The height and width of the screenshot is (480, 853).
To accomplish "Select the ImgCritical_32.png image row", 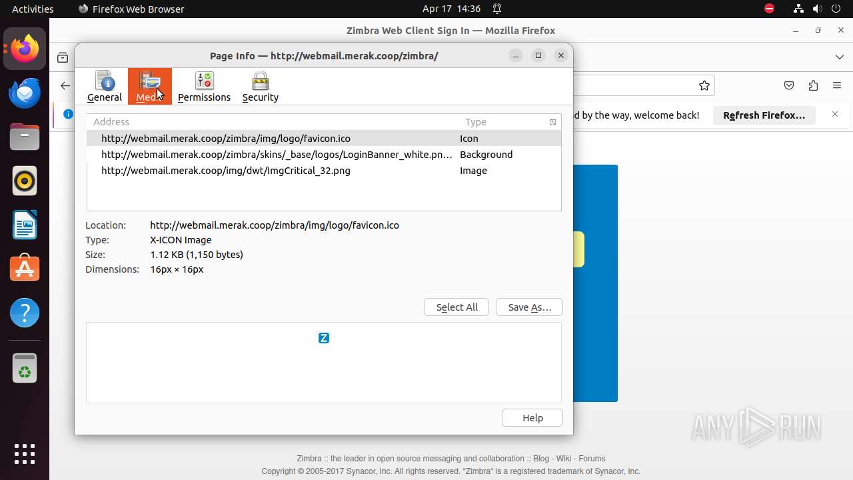I will 324,171.
